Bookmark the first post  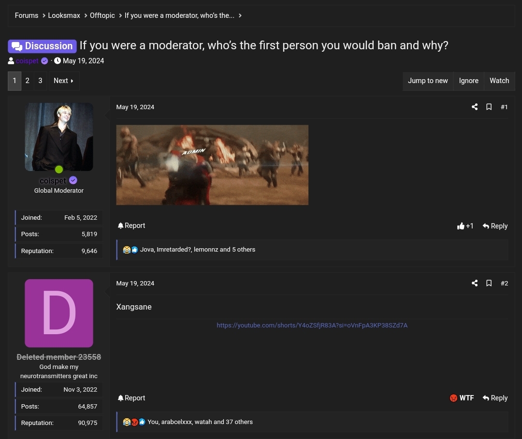[489, 107]
